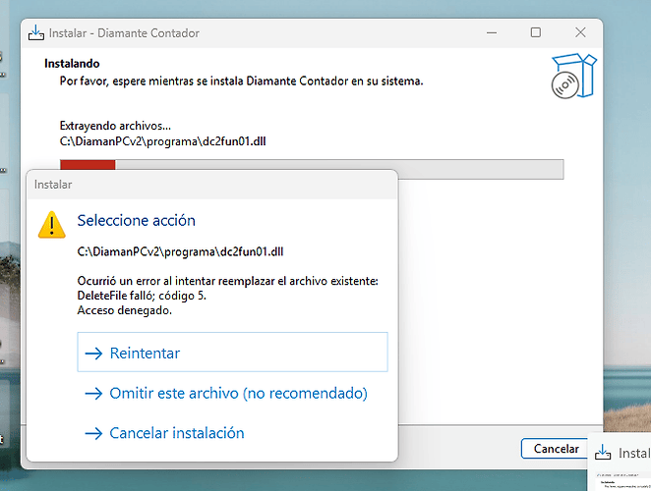Click 'Ocurrió un error al intentar reemplazar' message

pos(227,281)
